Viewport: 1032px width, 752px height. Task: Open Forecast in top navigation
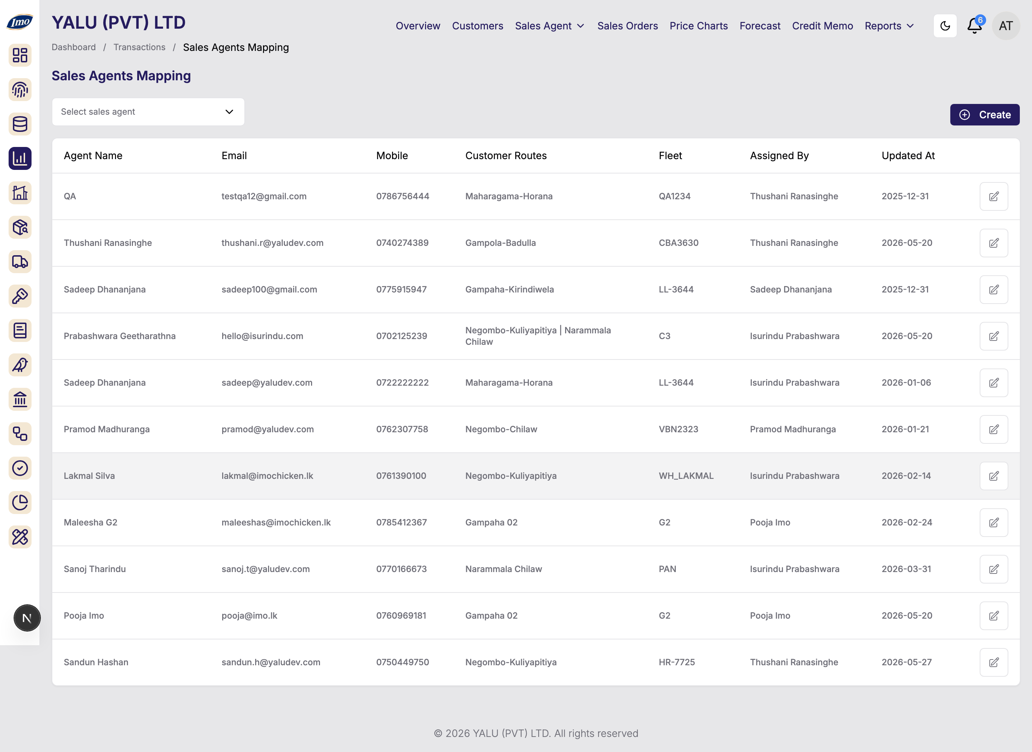coord(759,26)
